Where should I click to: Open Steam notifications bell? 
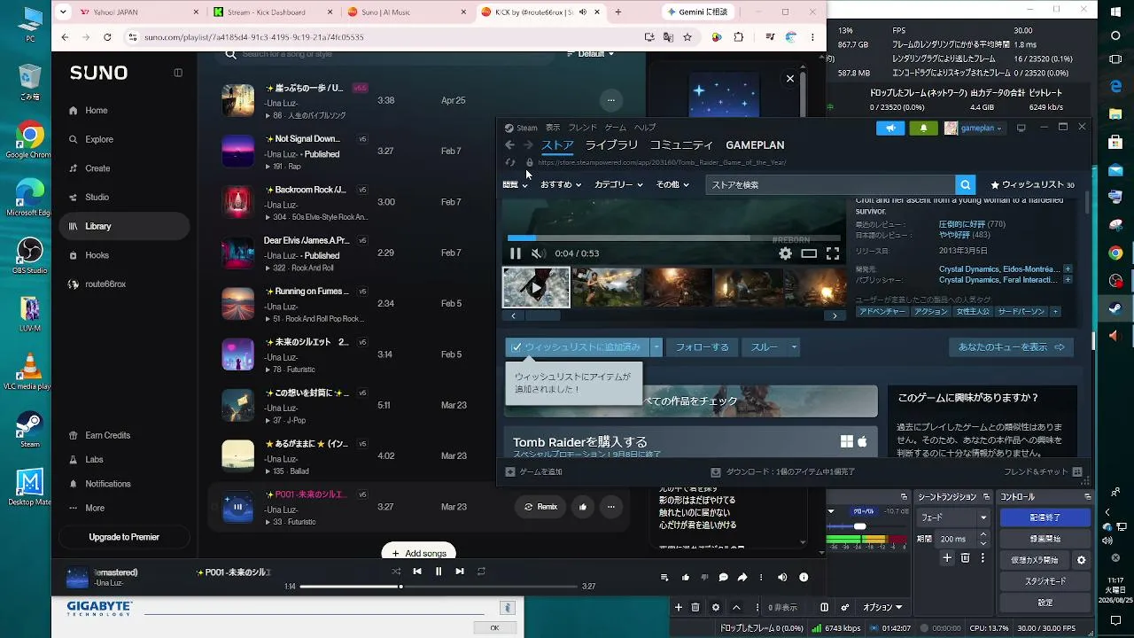tap(923, 128)
